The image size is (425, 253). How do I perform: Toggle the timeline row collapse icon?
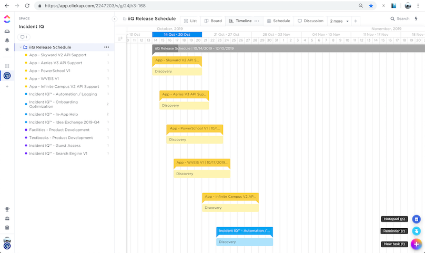[120, 38]
